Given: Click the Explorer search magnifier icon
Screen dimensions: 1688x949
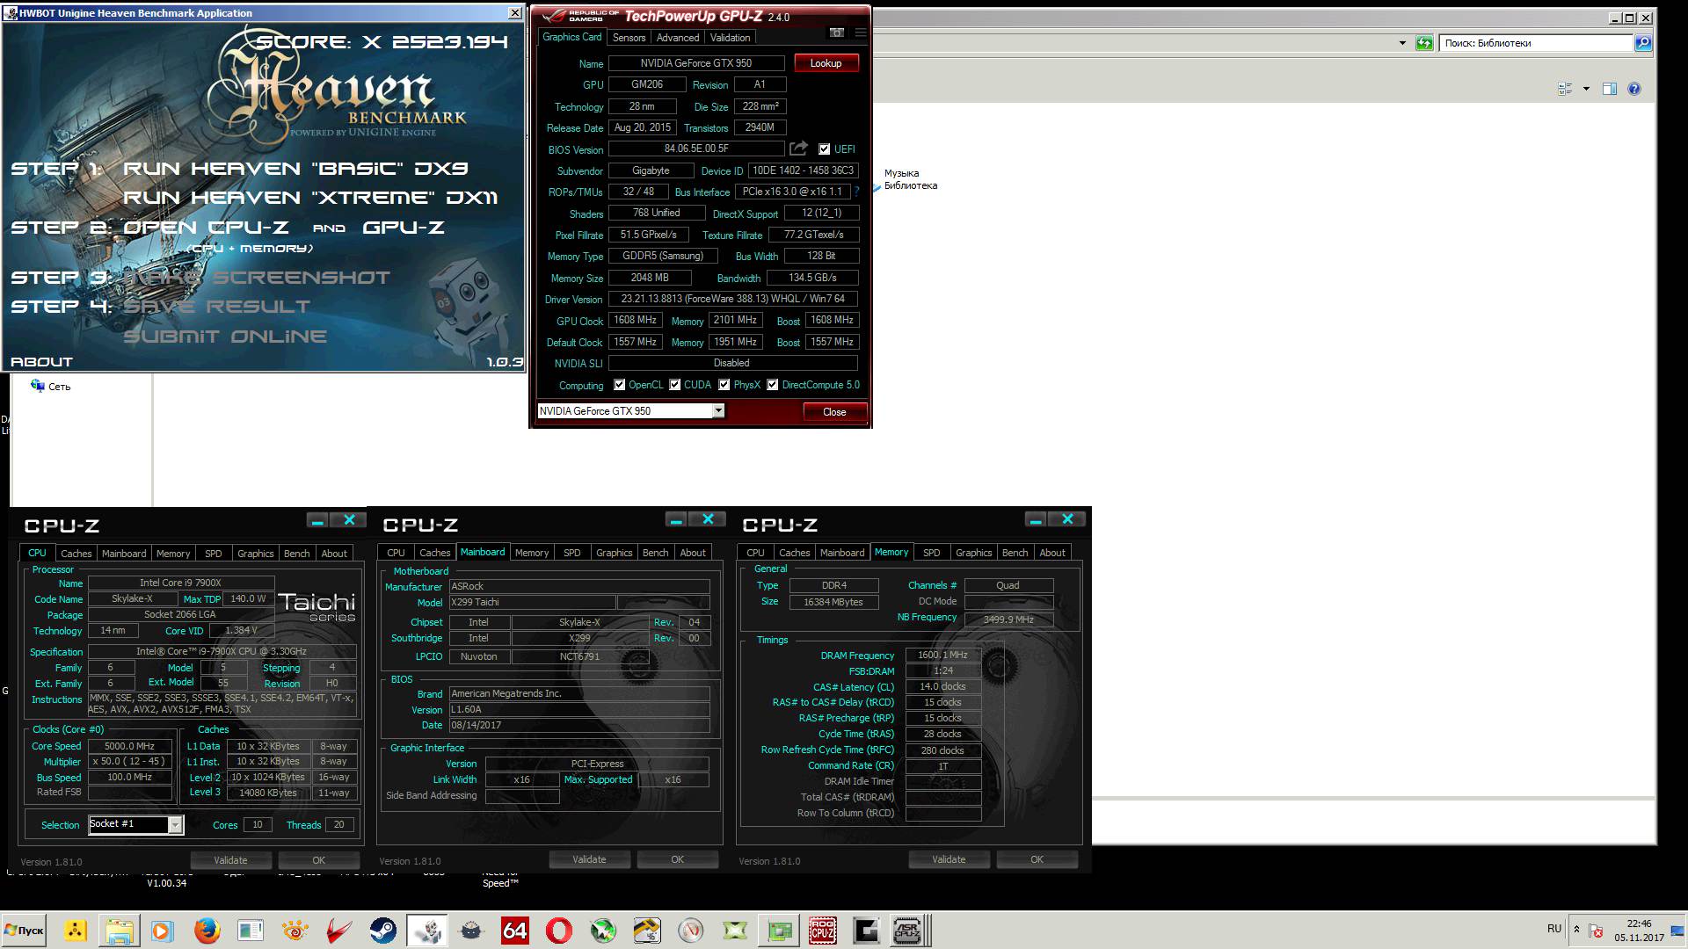Looking at the screenshot, I should (1642, 43).
